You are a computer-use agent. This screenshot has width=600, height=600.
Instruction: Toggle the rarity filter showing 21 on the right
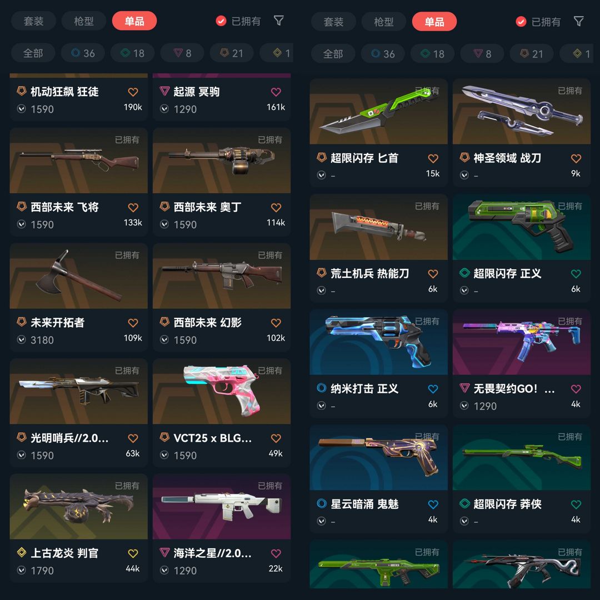tap(532, 53)
